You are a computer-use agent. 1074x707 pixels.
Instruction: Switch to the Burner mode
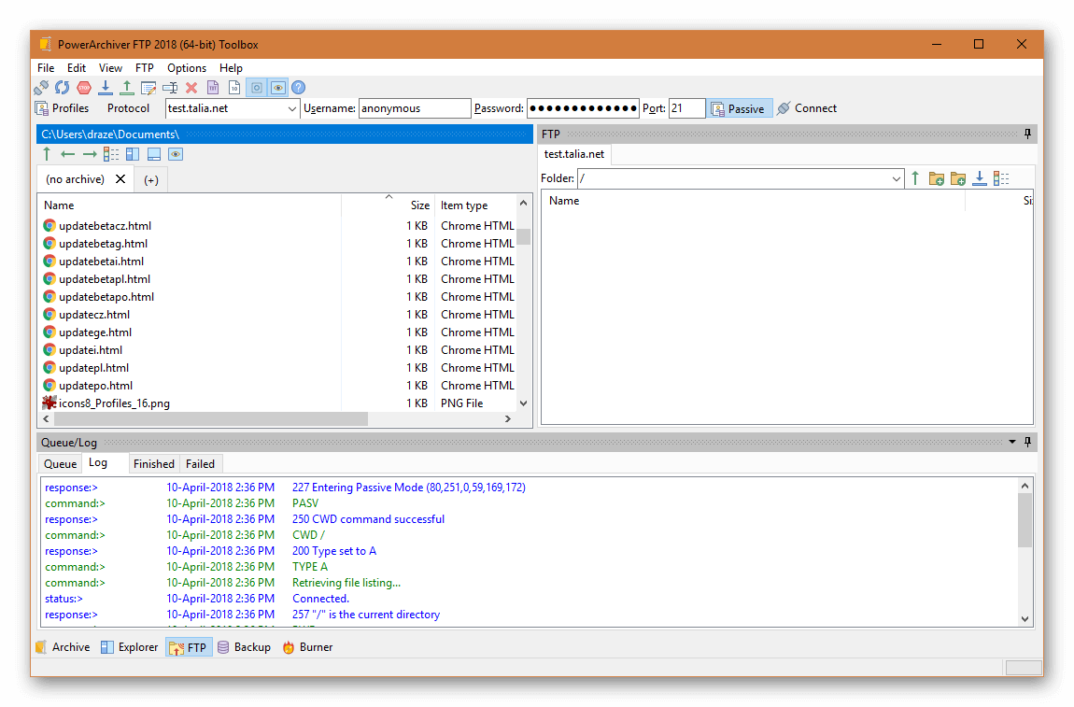tap(307, 647)
